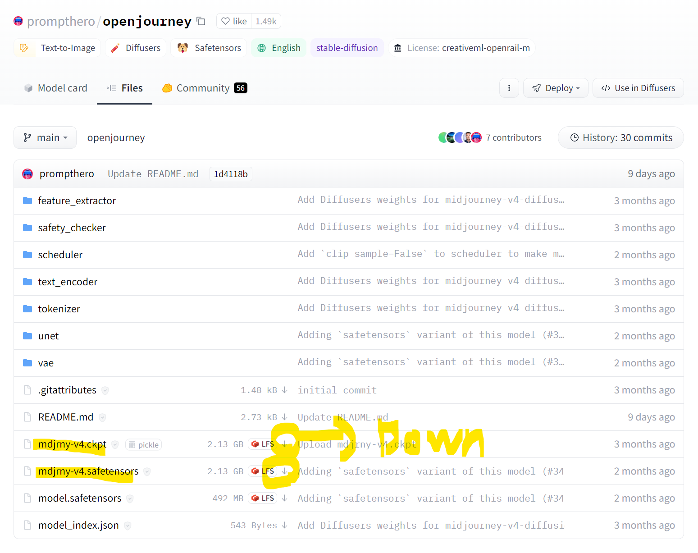Image resolution: width=698 pixels, height=553 pixels.
Task: Click the shield icon next to README.md
Action: (102, 418)
